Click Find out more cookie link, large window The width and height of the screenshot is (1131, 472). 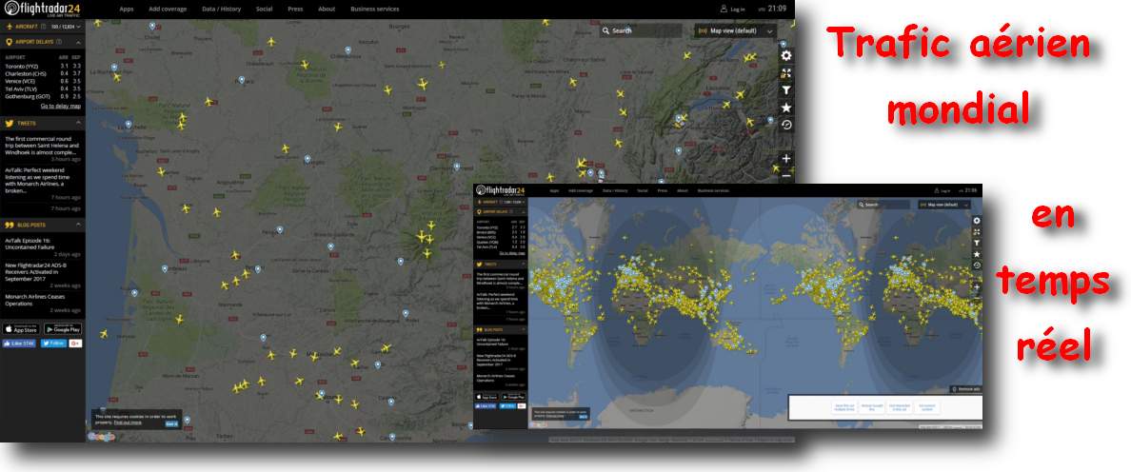click(x=128, y=423)
